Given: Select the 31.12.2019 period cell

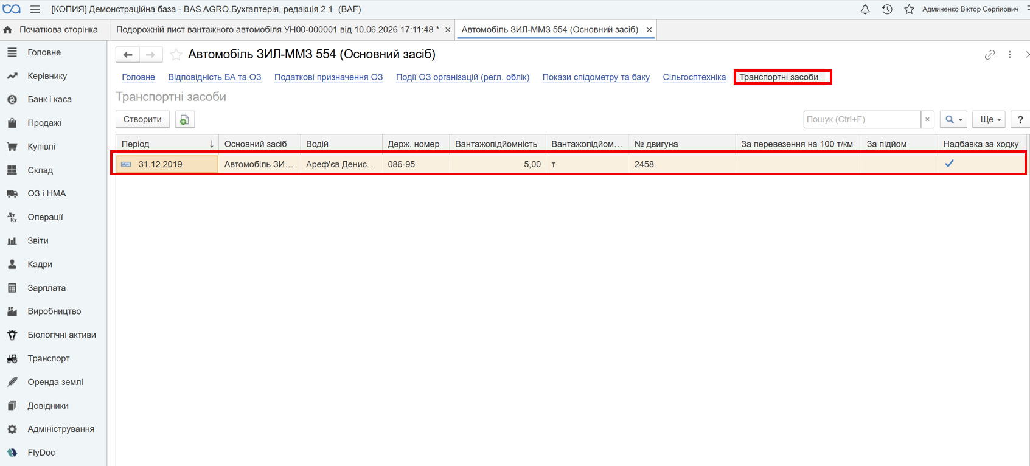Looking at the screenshot, I should pos(167,164).
